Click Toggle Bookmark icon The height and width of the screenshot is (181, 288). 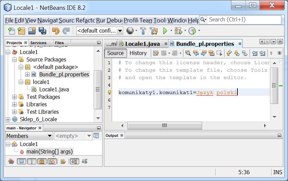[x=245, y=53]
